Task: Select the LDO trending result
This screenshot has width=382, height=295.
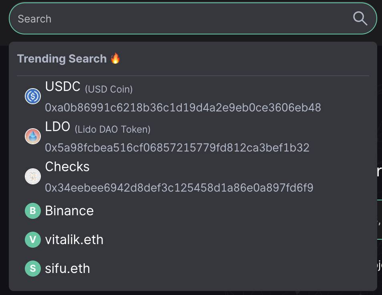Action: pyautogui.click(x=193, y=136)
